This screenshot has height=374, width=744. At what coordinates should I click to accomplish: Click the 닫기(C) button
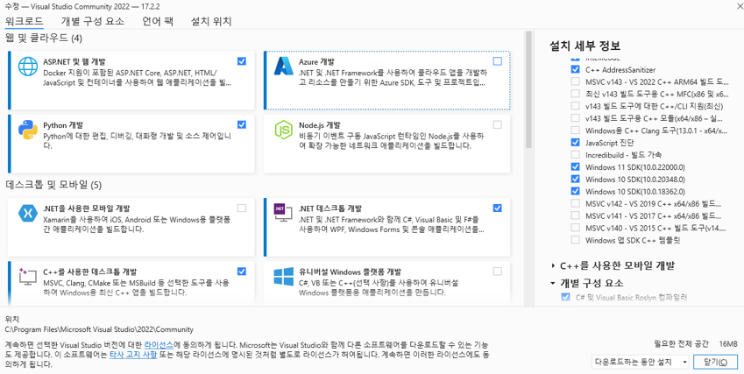point(716,362)
